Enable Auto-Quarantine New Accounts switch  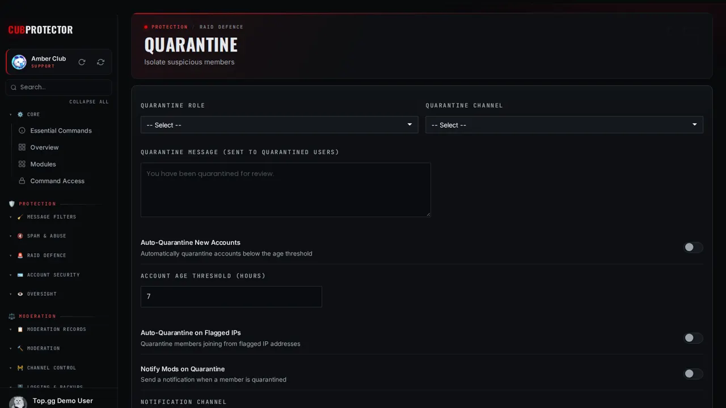pos(693,247)
